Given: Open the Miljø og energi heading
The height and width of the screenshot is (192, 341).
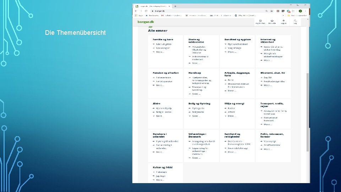Looking at the screenshot, I should click(x=234, y=103).
